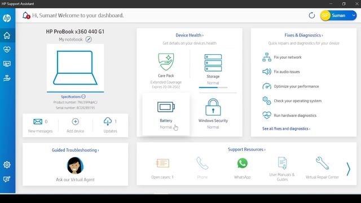Open the HP logo in sidebar
Image resolution: width=361 pixels, height=203 pixels.
click(7, 18)
